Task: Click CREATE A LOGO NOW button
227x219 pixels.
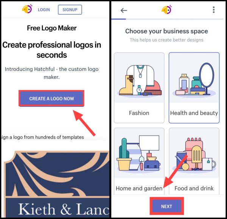Action: 51,99
